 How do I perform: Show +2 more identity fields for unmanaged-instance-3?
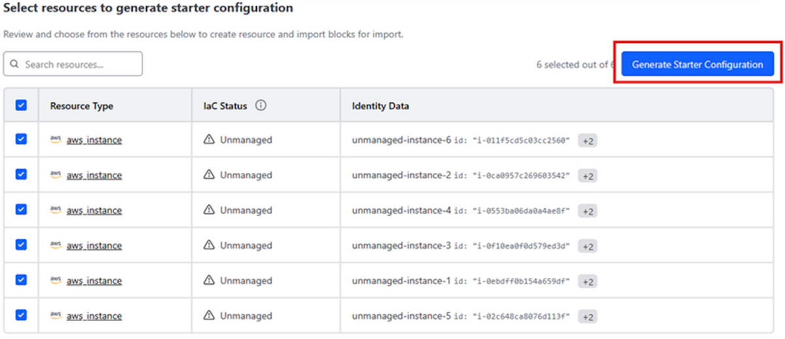587,246
